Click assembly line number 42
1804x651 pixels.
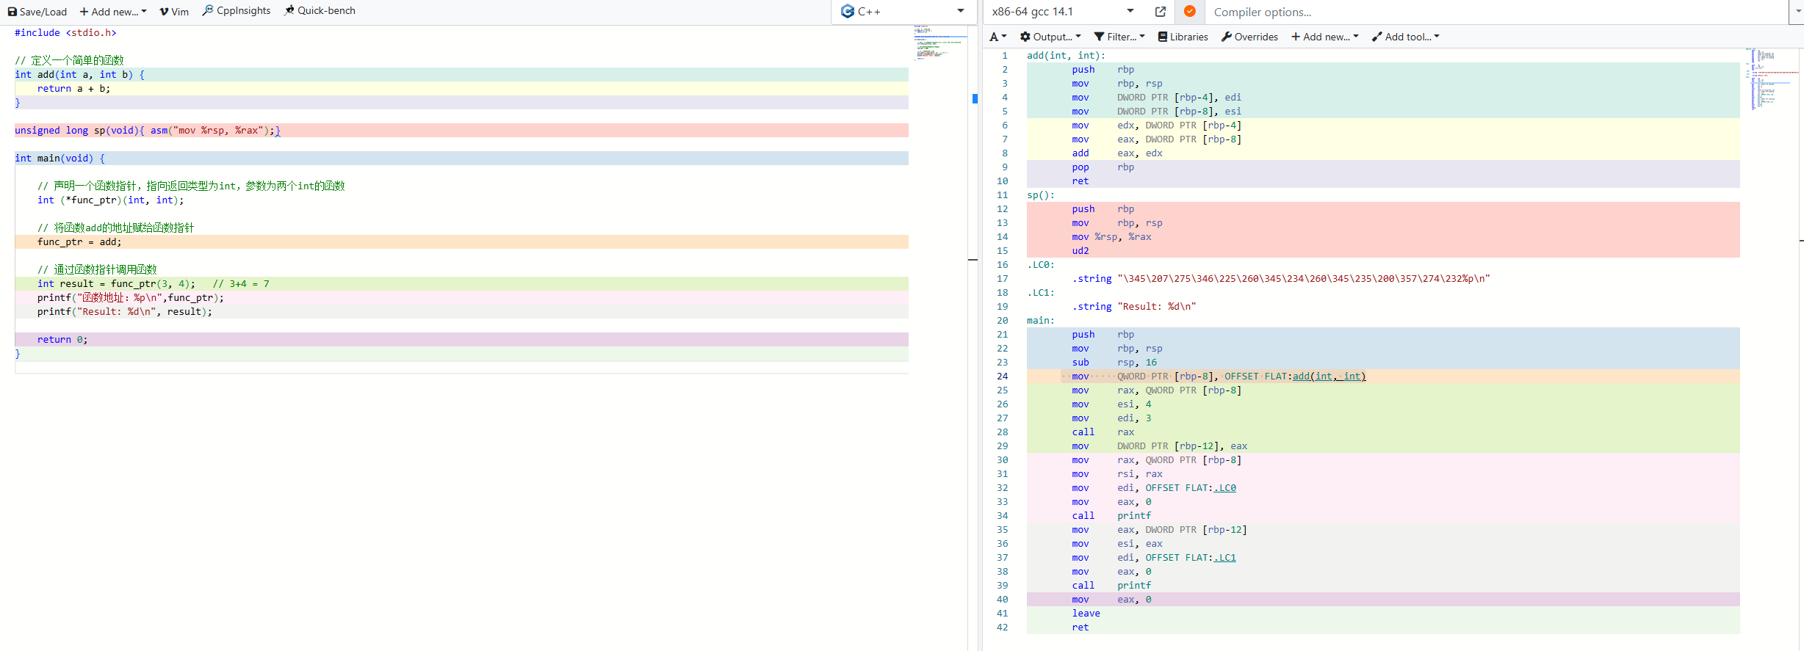[1003, 628]
